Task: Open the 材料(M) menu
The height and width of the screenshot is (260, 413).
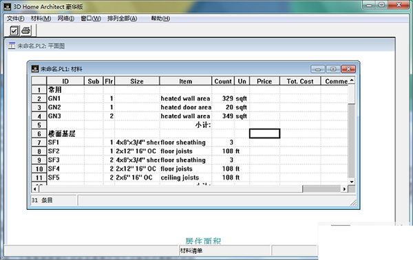Action: tap(41, 19)
